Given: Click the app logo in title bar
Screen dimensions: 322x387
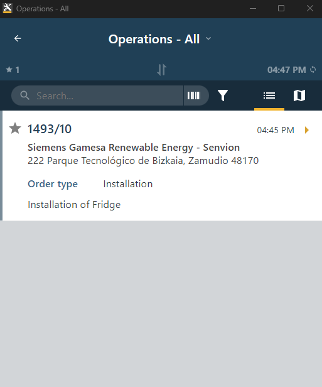Looking at the screenshot, I should click(x=8, y=8).
